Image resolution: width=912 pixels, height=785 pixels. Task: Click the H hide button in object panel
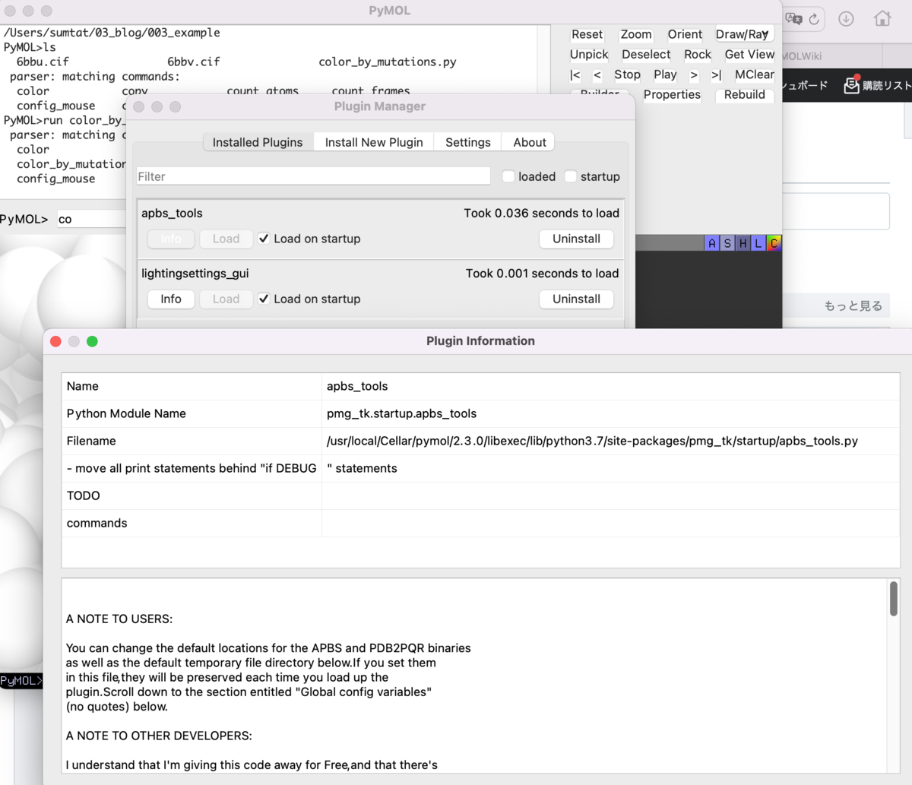pyautogui.click(x=743, y=243)
